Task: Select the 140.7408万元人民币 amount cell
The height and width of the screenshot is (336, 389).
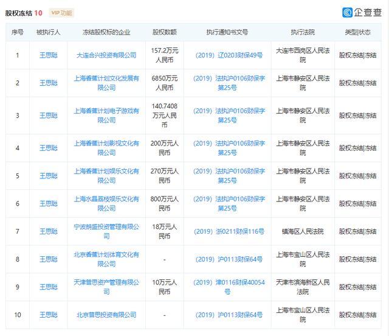Action: tap(165, 116)
